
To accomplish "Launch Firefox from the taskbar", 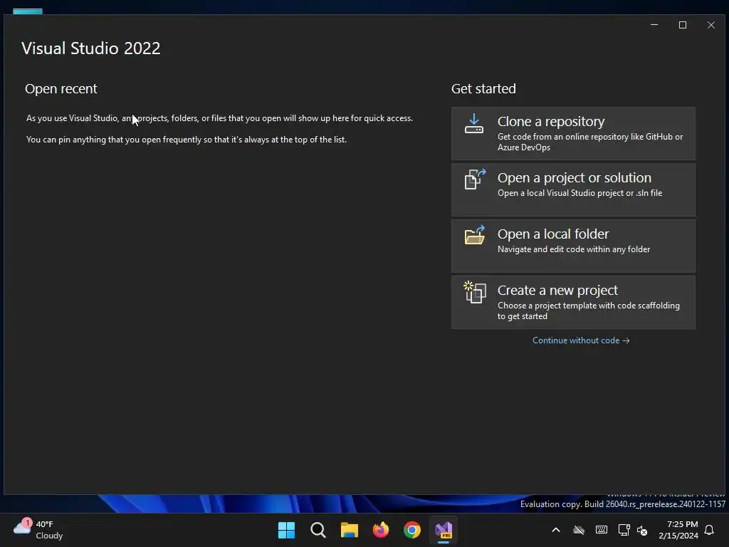I will (381, 530).
